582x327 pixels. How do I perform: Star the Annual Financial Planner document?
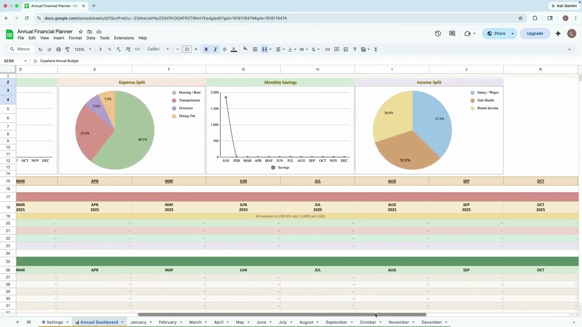tap(80, 32)
